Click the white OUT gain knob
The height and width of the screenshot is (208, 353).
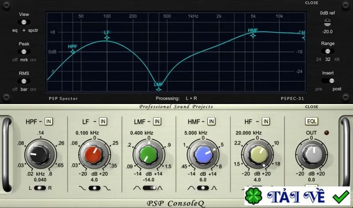(x=312, y=155)
